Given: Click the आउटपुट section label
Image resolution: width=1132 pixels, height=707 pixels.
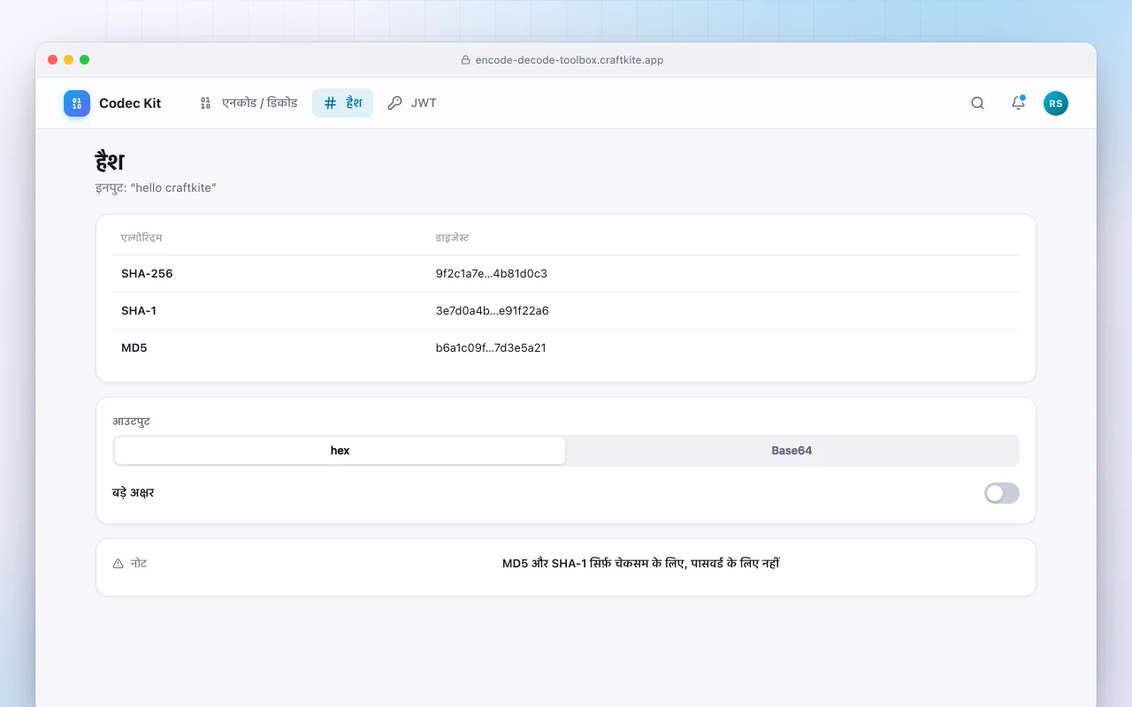Looking at the screenshot, I should (x=131, y=421).
